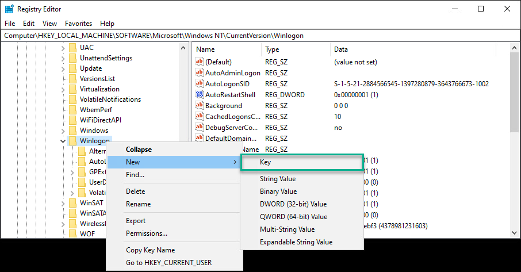Click the Background string value icon
The height and width of the screenshot is (272, 521).
[200, 106]
